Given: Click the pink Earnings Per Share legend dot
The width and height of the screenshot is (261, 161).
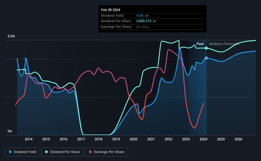Looking at the screenshot, I should pyautogui.click(x=90, y=152).
